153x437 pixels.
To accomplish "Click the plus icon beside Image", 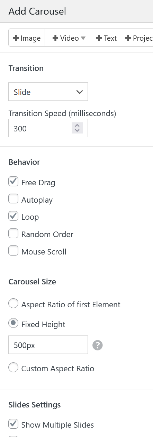I will click(x=16, y=38).
